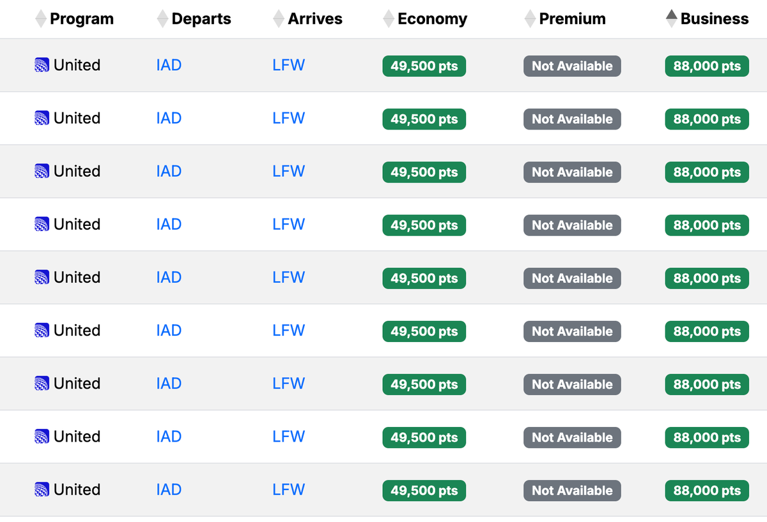The height and width of the screenshot is (522, 767).
Task: Select the 88,000 pts Business fare in the bottom row
Action: pos(706,490)
